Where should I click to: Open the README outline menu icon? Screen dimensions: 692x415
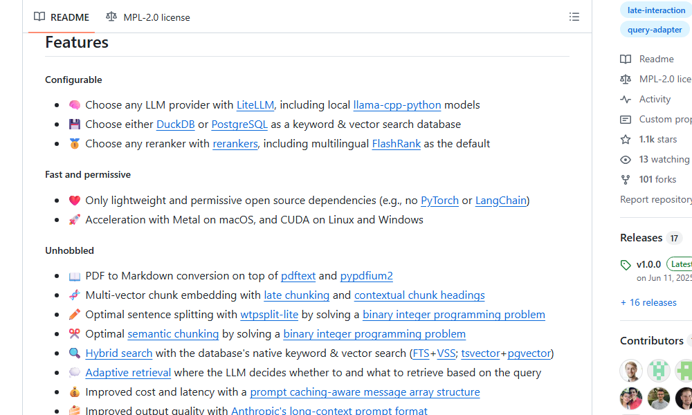pyautogui.click(x=574, y=17)
